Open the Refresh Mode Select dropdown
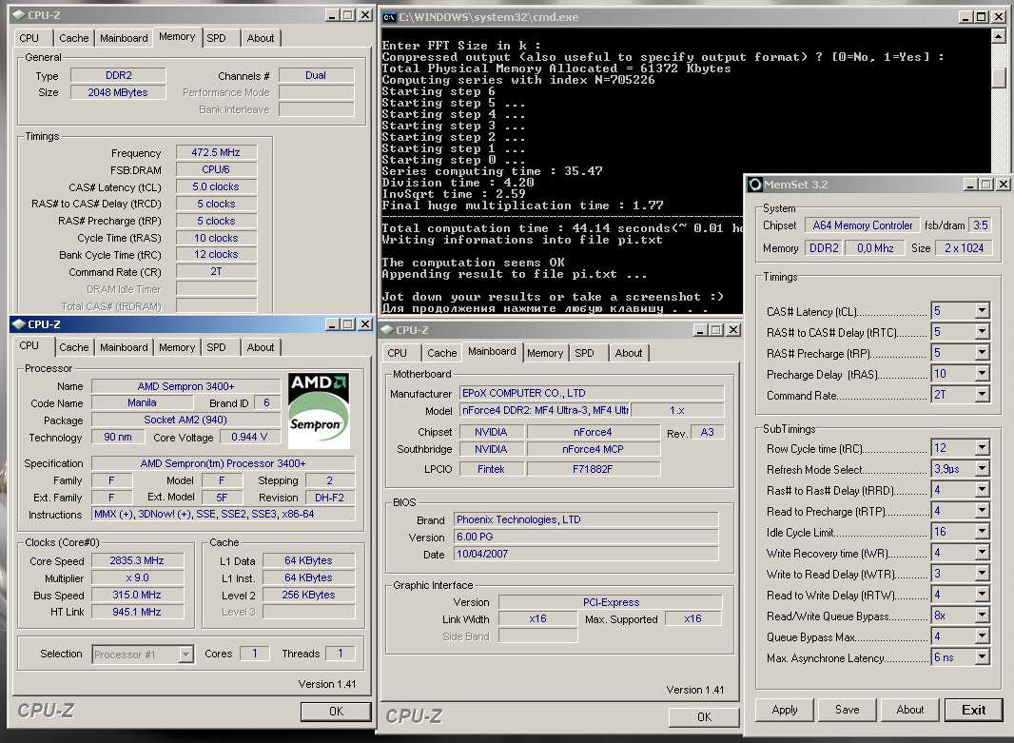Screen dimensions: 1014x743 [x=982, y=469]
